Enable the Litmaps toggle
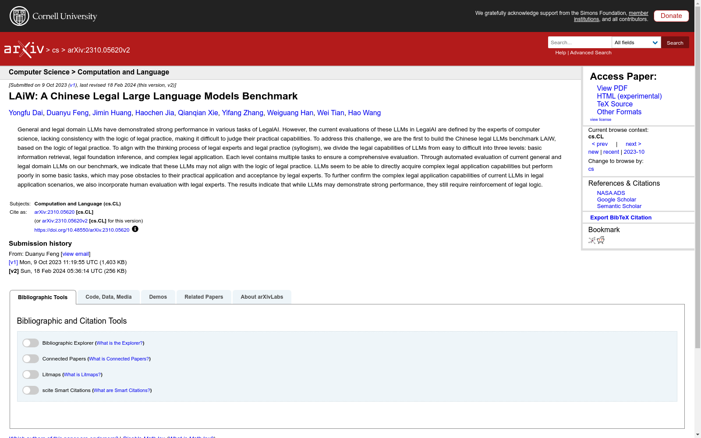The width and height of the screenshot is (701, 438). pos(30,374)
